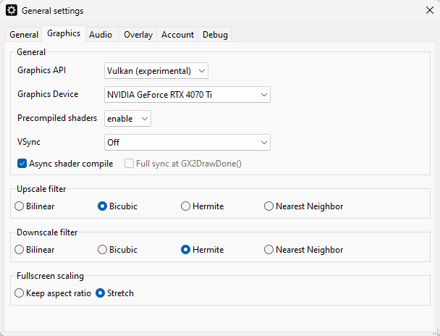440x336 pixels.
Task: Open the Graphics Device dropdown
Action: [187, 94]
